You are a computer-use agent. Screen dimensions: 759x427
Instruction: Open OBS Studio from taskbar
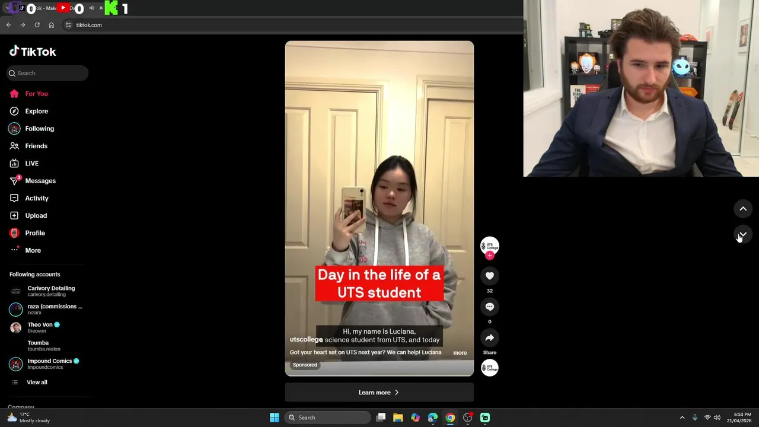pyautogui.click(x=467, y=418)
